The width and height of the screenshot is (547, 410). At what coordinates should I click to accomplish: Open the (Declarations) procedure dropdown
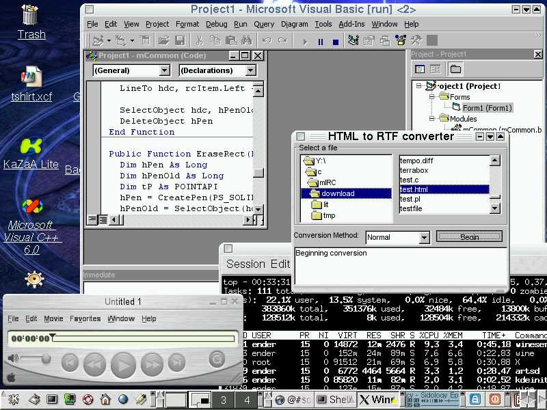[x=250, y=70]
